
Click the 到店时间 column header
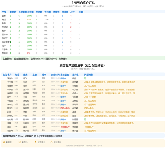(55, 75)
